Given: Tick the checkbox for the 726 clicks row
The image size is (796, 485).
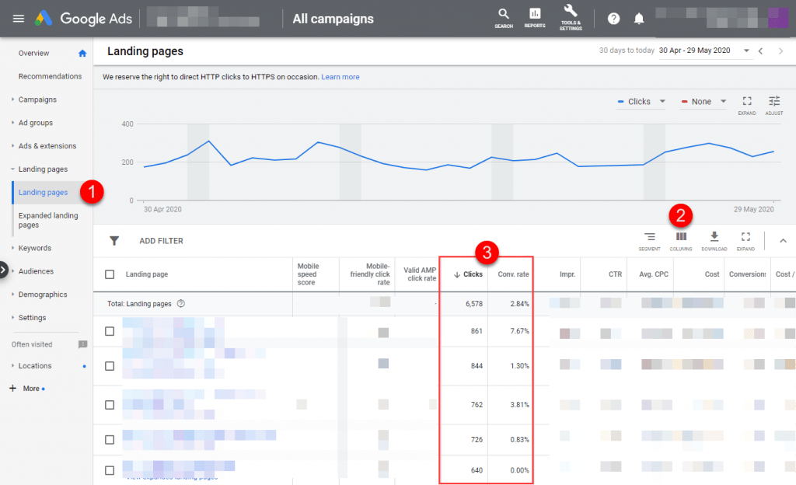Looking at the screenshot, I should [x=110, y=439].
